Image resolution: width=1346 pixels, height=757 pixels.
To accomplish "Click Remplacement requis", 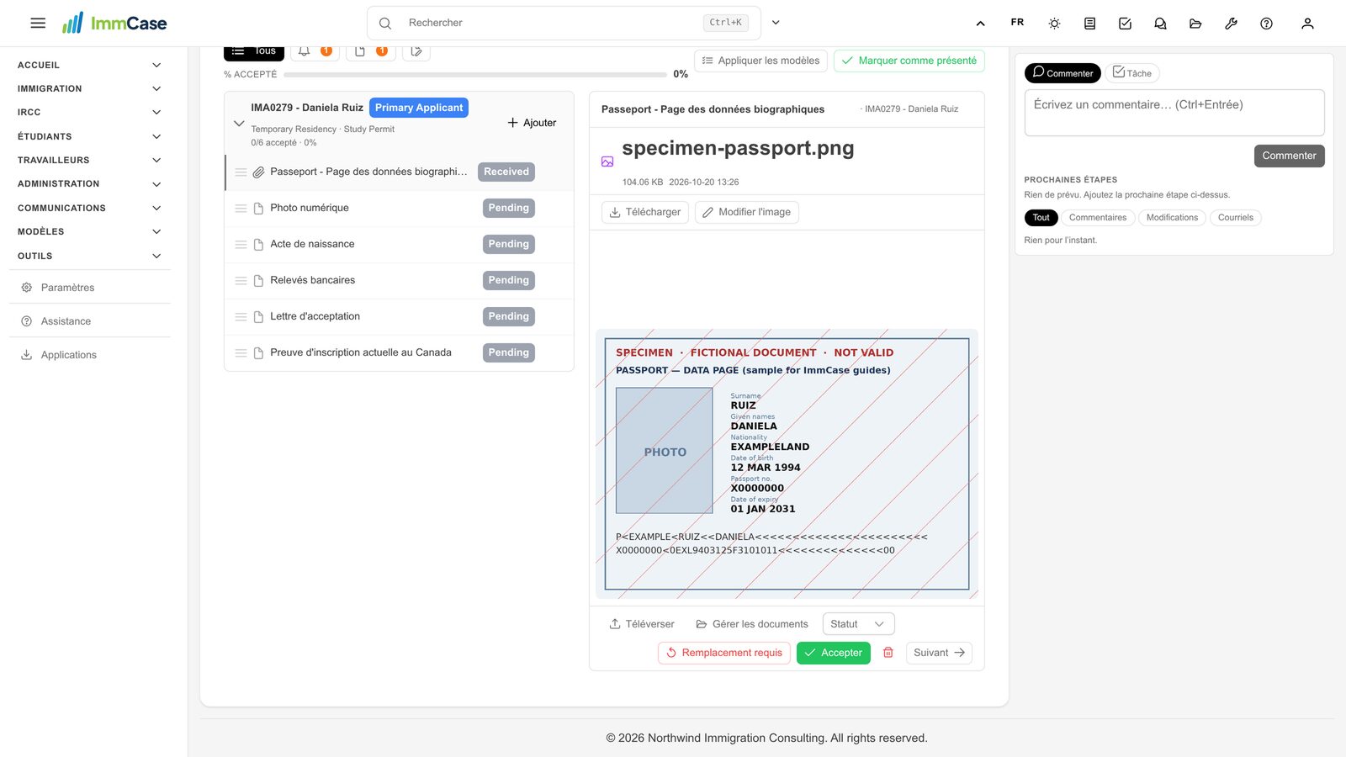I will pyautogui.click(x=724, y=653).
